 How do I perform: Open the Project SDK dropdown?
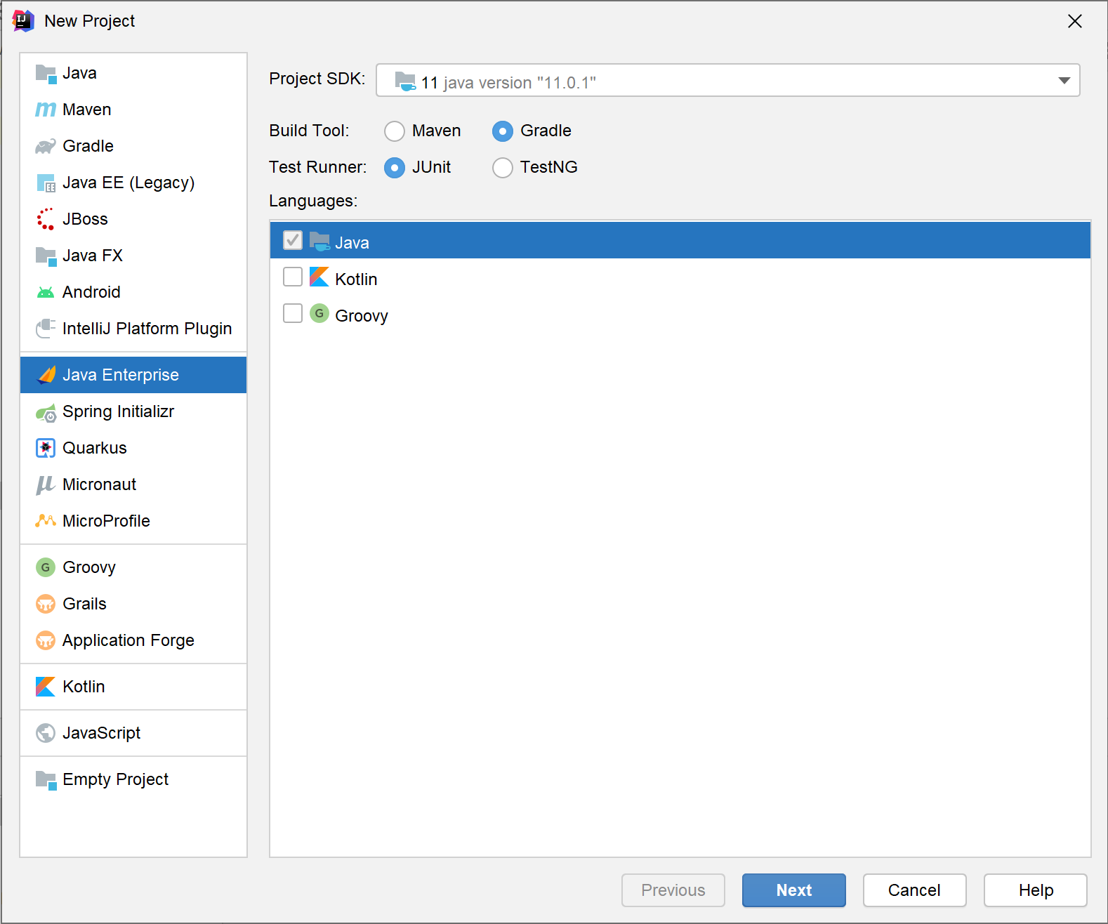[727, 80]
